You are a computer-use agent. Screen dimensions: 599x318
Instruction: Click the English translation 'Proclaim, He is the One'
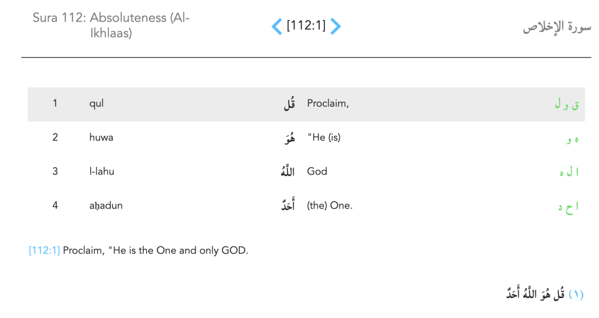click(x=156, y=251)
